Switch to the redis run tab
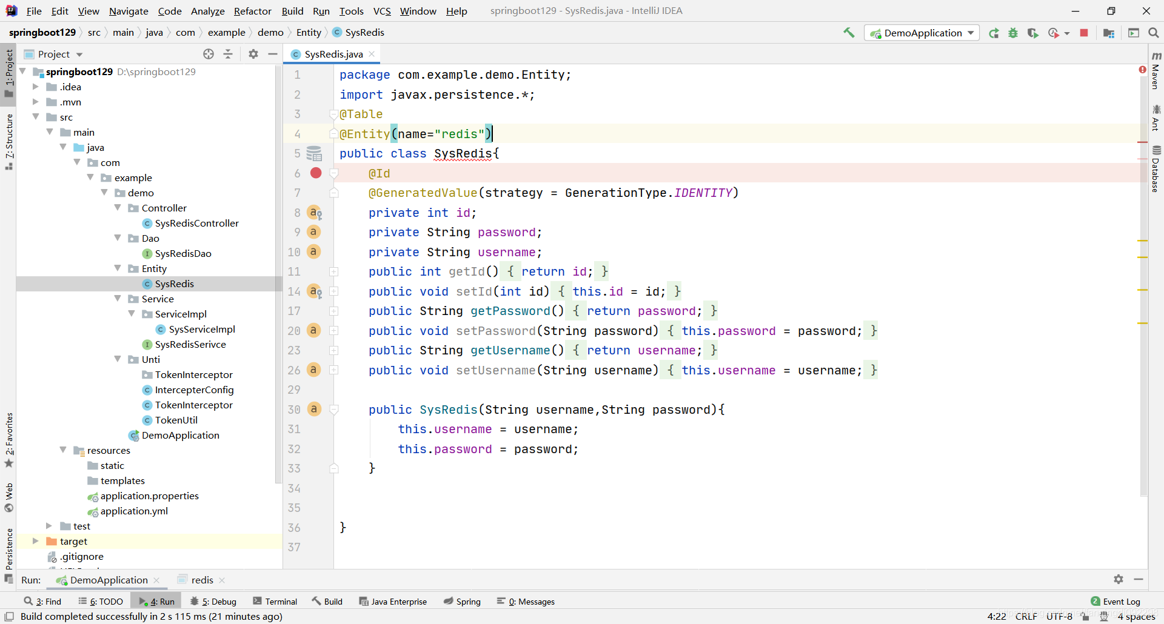The height and width of the screenshot is (624, 1164). (x=201, y=580)
